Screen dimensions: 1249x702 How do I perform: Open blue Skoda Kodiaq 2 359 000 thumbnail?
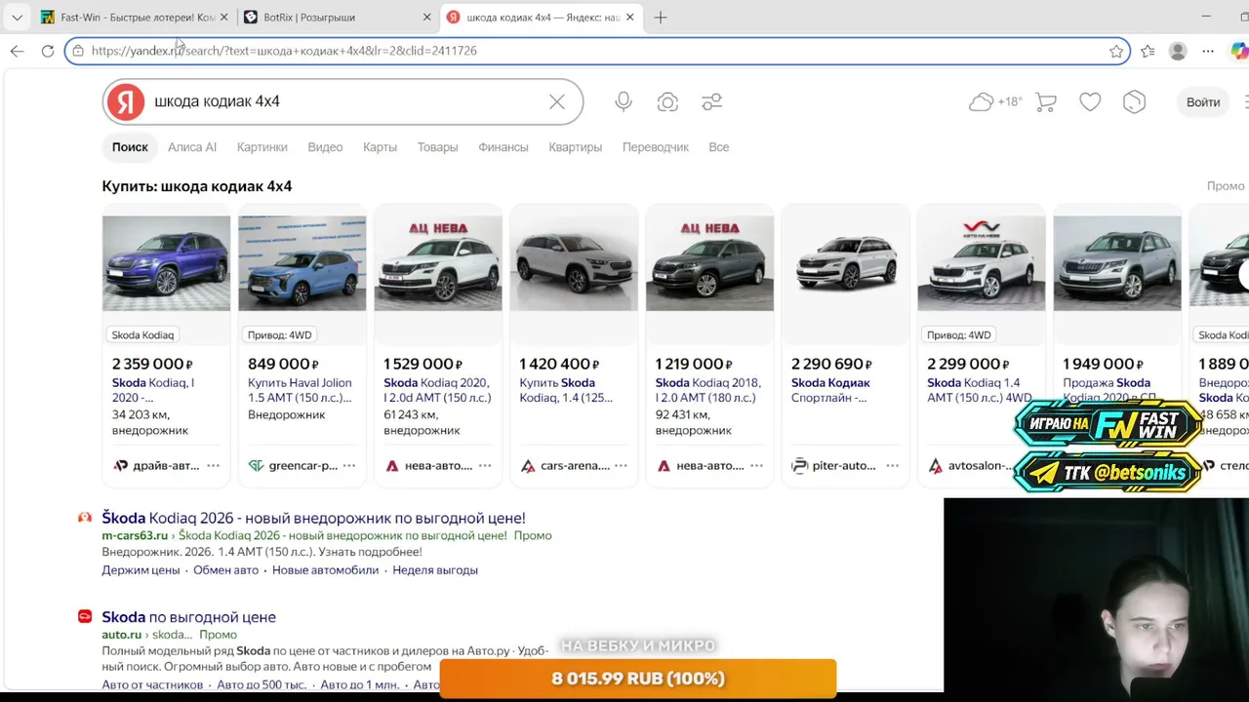click(166, 263)
